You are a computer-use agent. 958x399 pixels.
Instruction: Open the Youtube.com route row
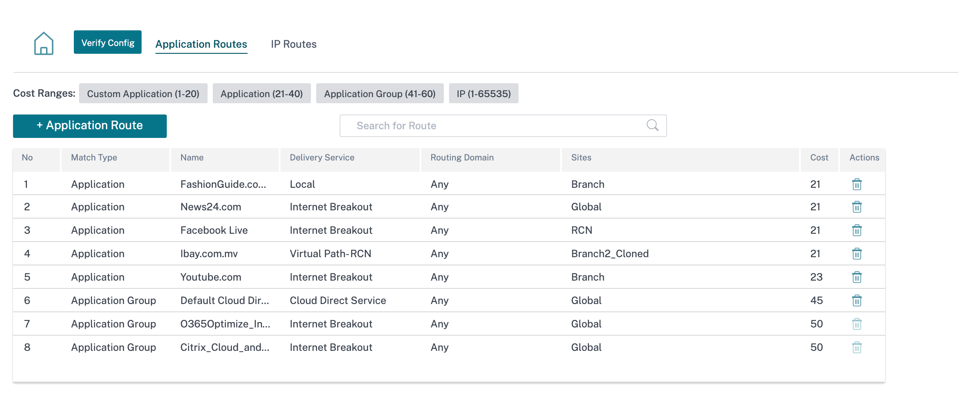coord(449,277)
